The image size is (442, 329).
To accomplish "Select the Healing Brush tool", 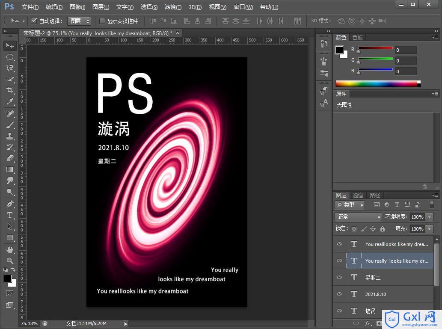I will [x=10, y=114].
